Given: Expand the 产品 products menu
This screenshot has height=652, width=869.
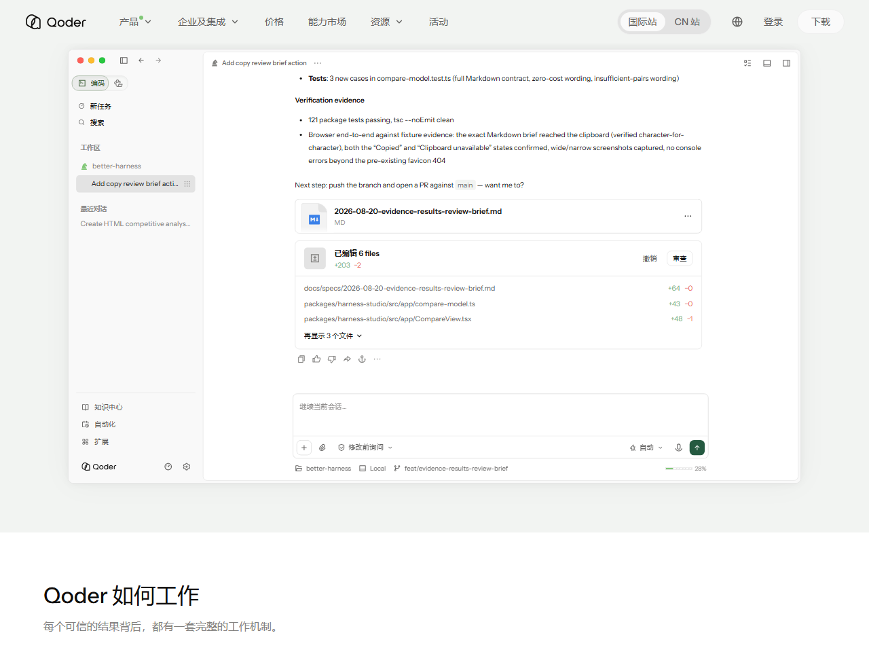Looking at the screenshot, I should pos(135,22).
